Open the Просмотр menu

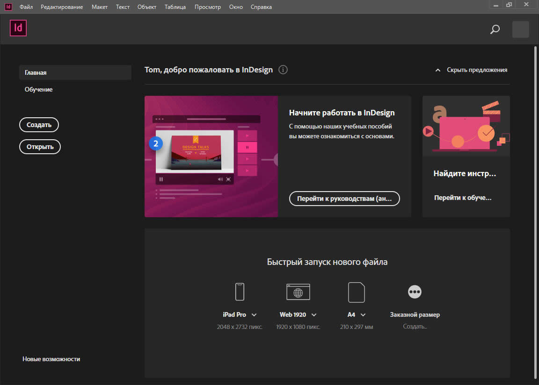click(x=208, y=7)
